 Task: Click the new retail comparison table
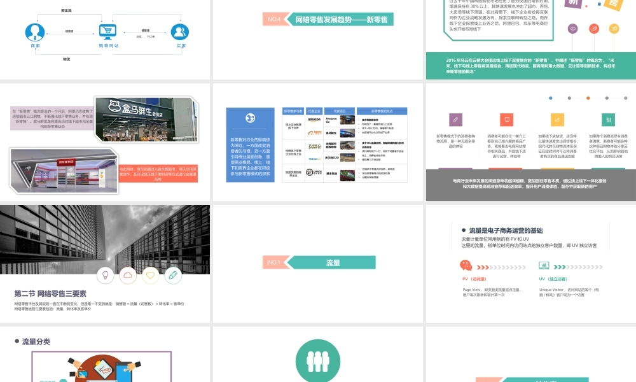click(x=344, y=145)
